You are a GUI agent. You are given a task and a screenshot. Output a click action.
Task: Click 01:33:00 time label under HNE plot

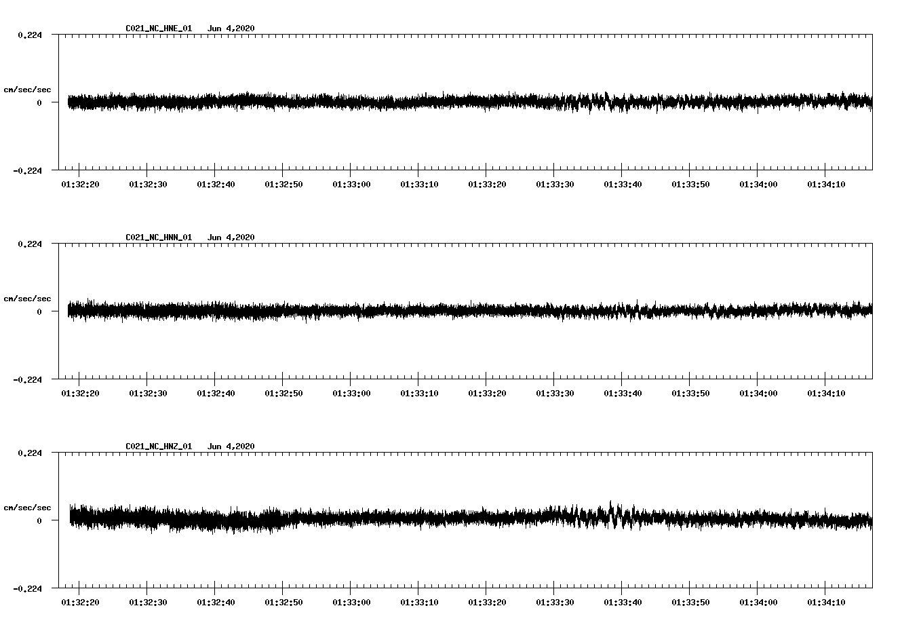(351, 185)
